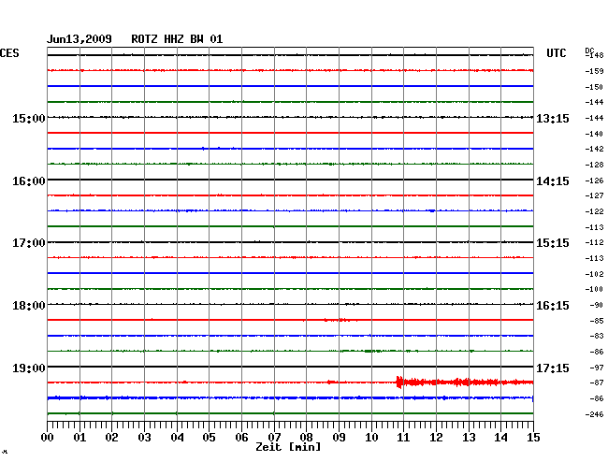Click minute tick label 14 on time axis
Screen dimensions: 608x462
(x=500, y=438)
